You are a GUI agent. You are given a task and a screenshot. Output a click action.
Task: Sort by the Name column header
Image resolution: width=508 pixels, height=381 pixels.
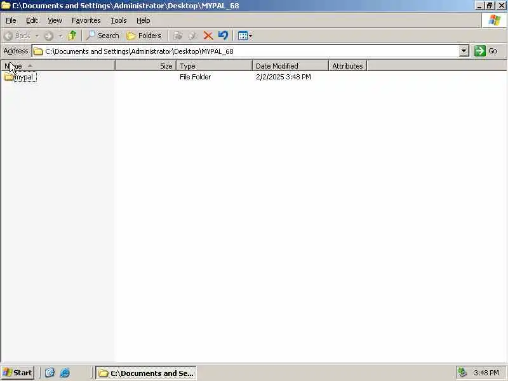pyautogui.click(x=58, y=66)
